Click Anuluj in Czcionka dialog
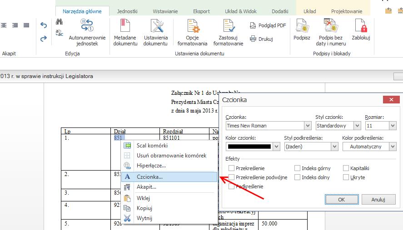 (378, 200)
